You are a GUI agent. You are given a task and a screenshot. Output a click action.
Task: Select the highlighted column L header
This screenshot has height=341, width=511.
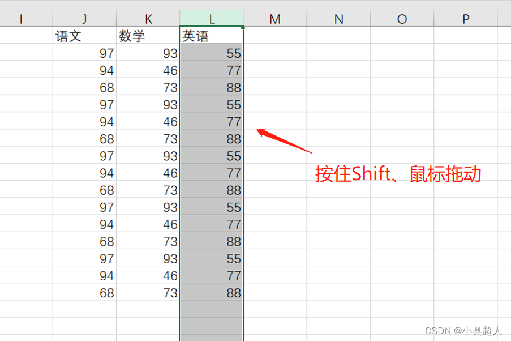pos(212,18)
